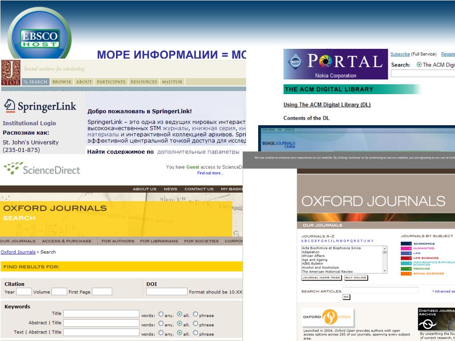Image resolution: width=455 pixels, height=341 pixels.
Task: Click the Citation Volume input field
Action: pos(59,292)
